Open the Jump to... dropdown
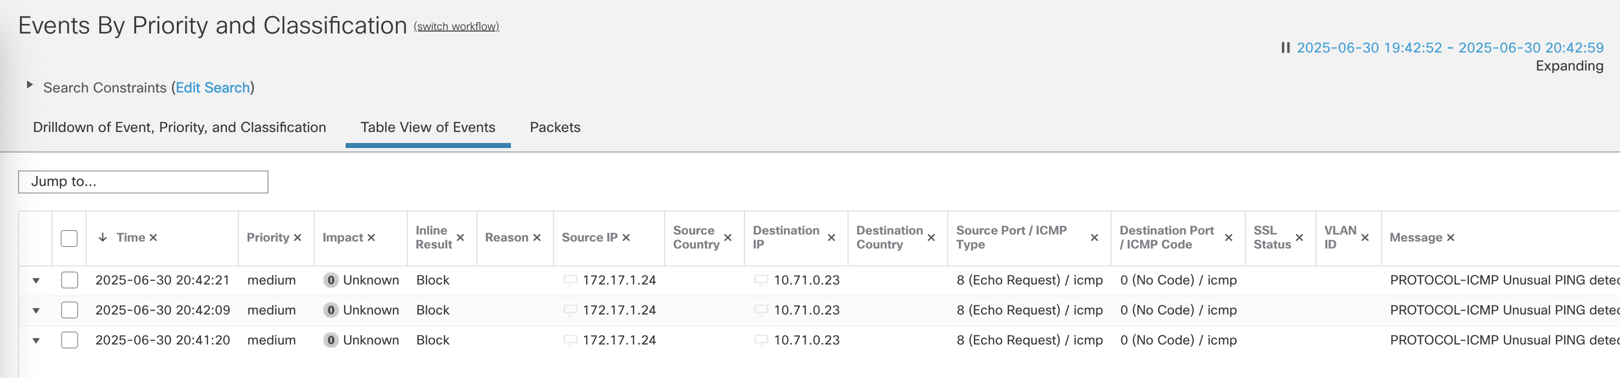 [x=143, y=182]
